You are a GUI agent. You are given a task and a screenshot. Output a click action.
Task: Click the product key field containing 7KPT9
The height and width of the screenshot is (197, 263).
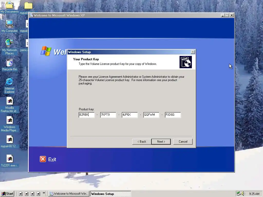coord(108,115)
